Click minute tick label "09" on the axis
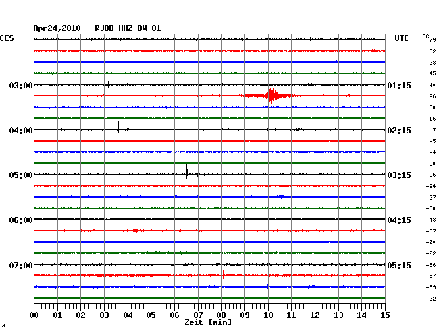439x333 pixels. tap(244, 315)
